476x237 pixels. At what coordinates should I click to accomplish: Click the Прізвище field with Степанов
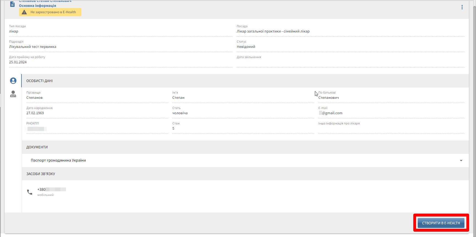tap(35, 98)
